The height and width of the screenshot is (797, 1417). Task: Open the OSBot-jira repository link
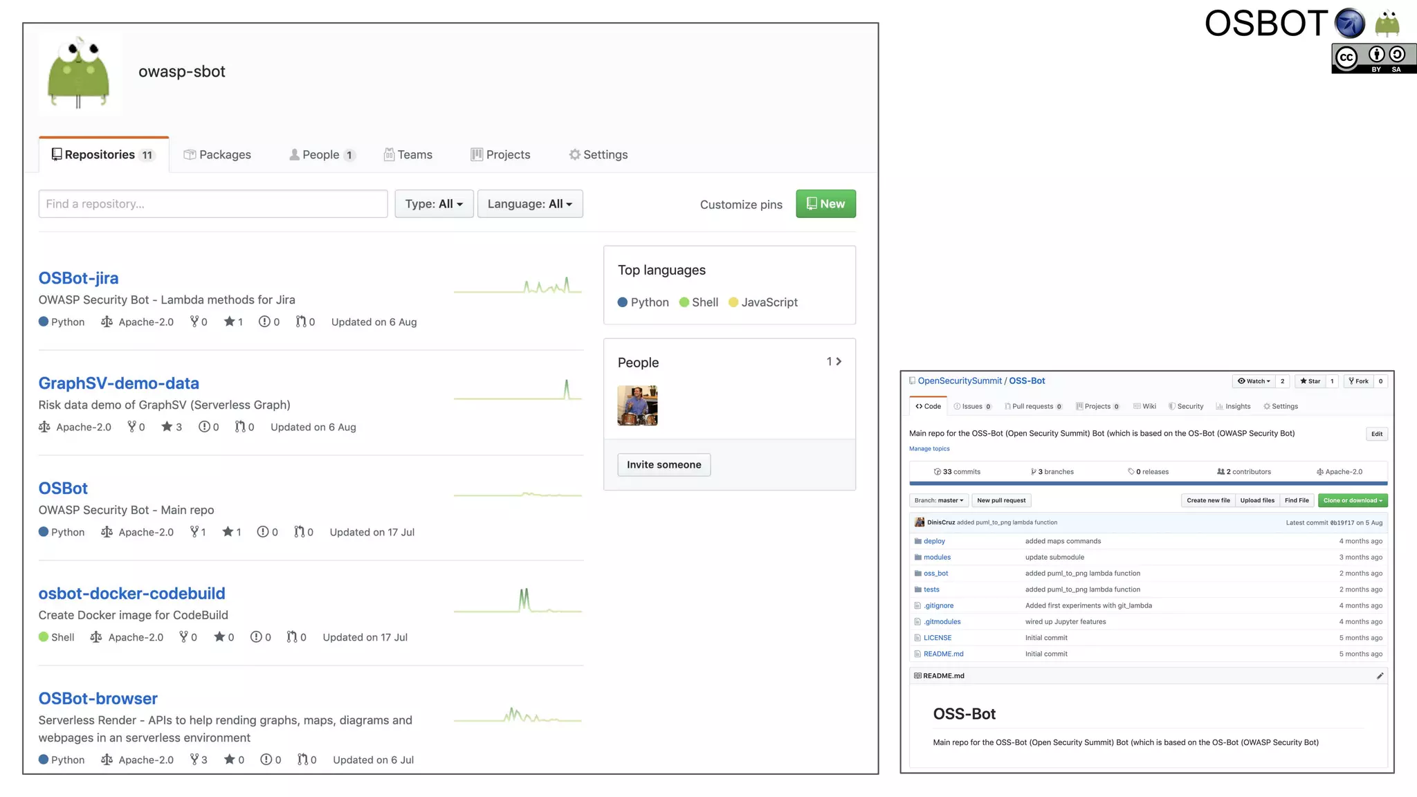[x=78, y=278]
